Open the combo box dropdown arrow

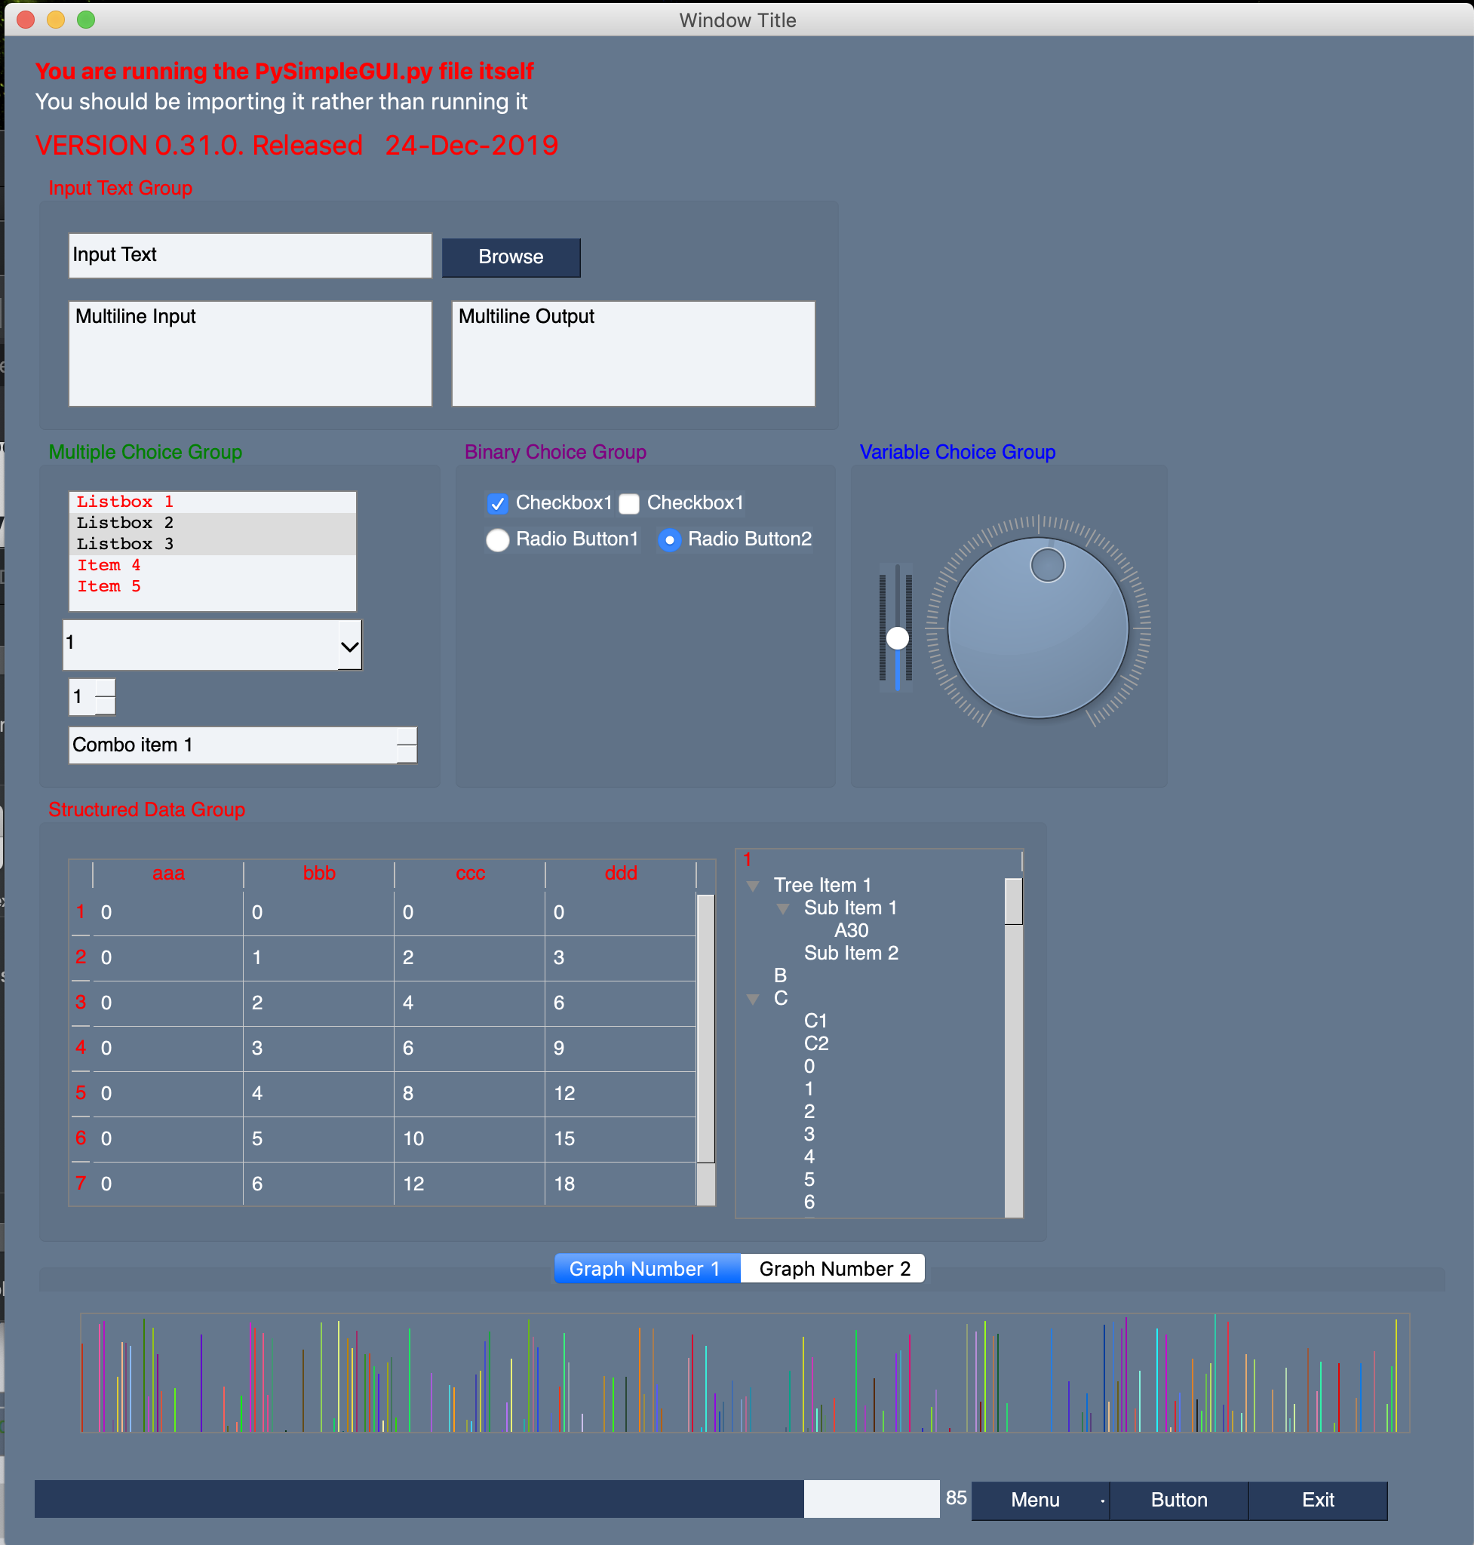(x=350, y=645)
